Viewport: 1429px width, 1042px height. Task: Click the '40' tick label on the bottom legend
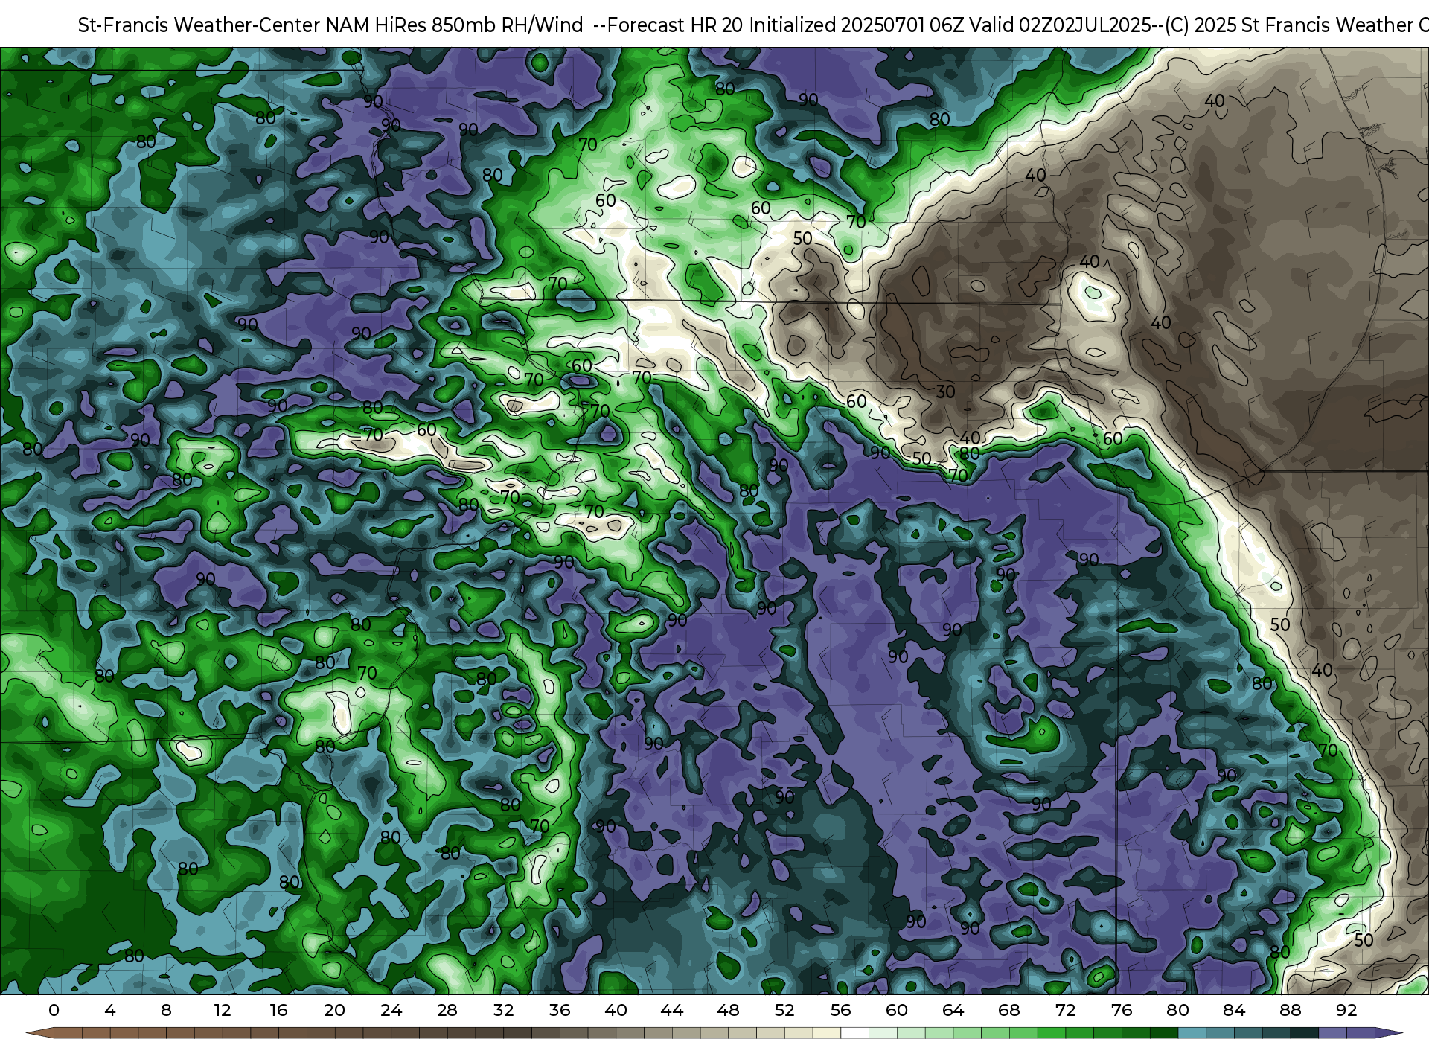click(x=616, y=1010)
